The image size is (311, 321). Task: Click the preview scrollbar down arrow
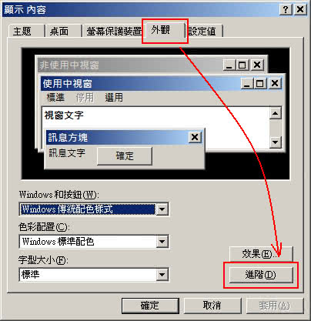[276, 142]
